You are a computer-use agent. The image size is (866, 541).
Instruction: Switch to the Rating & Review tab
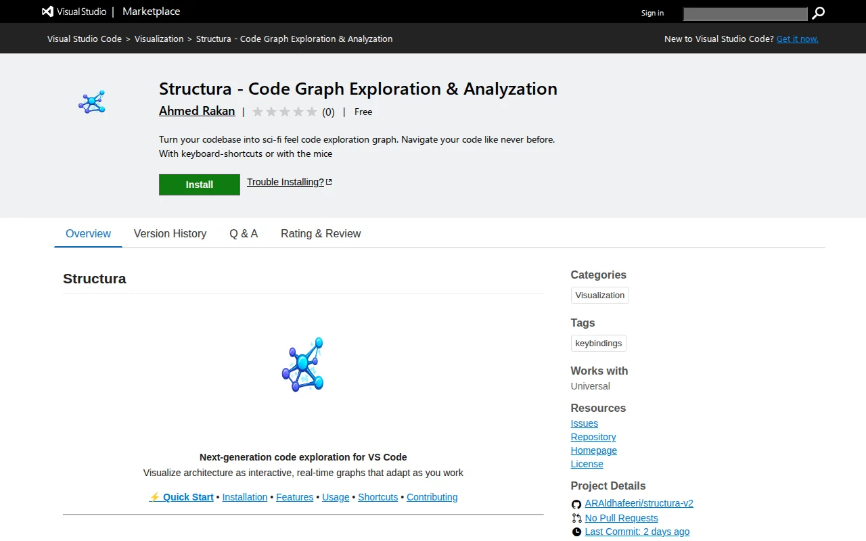pos(321,233)
